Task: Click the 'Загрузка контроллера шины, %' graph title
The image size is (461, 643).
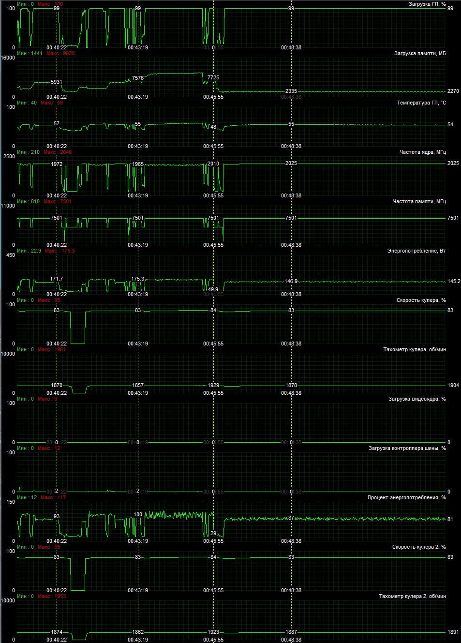Action: click(x=407, y=448)
